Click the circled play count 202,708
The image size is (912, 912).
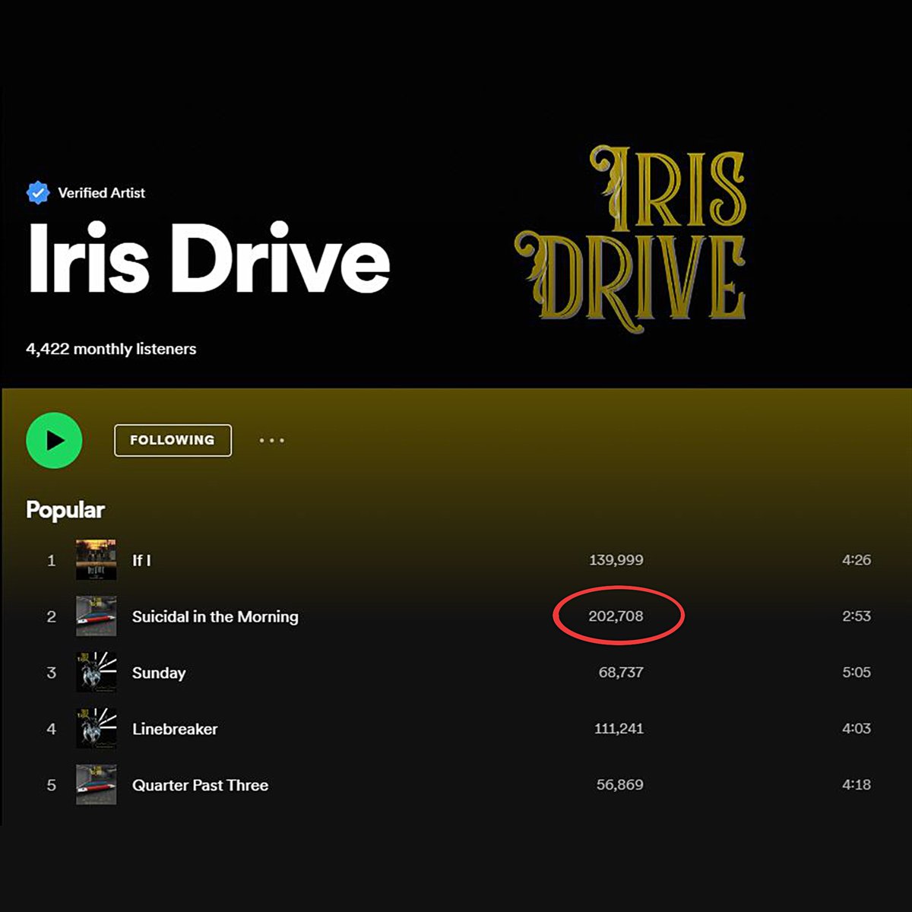[616, 616]
